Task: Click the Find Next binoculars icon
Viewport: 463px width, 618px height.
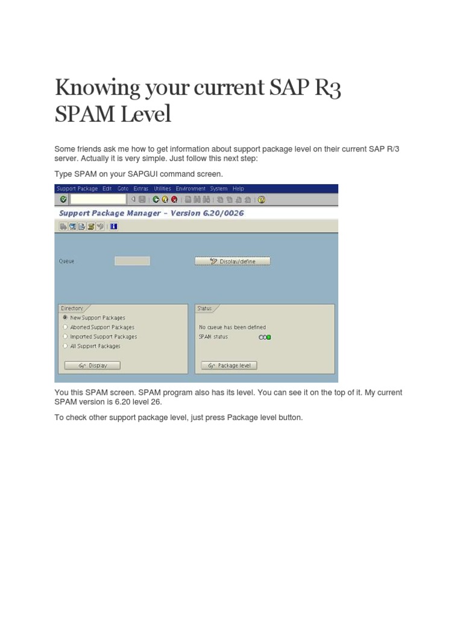Action: coord(206,199)
